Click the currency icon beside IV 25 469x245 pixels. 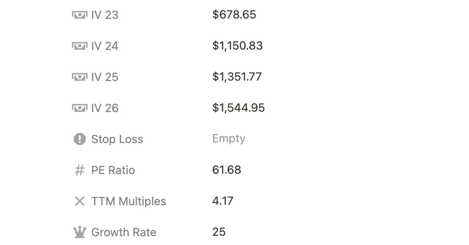coord(79,77)
